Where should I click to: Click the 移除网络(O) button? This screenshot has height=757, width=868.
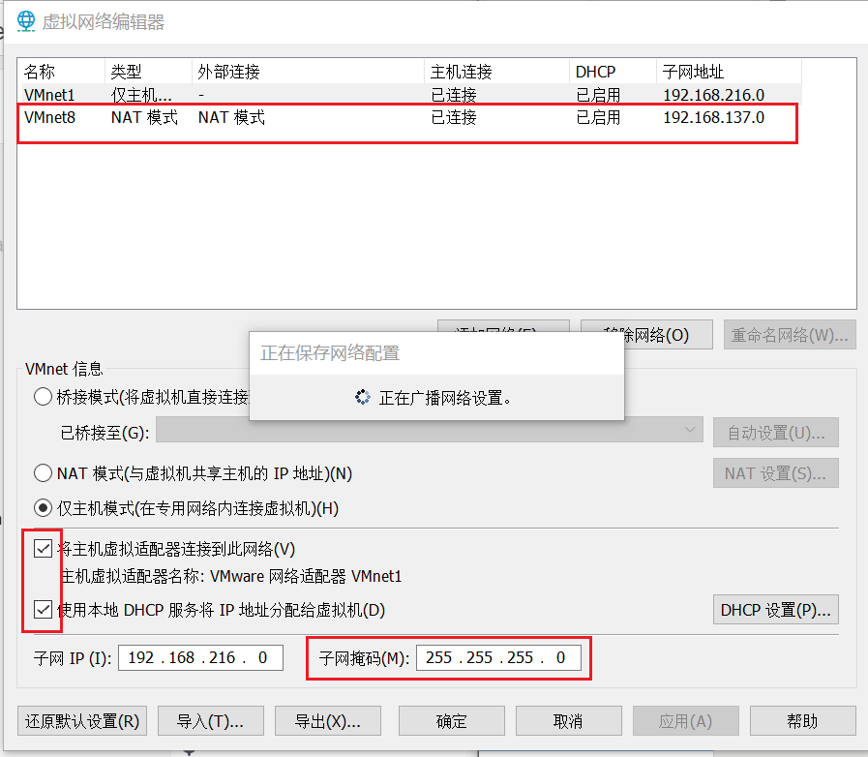click(644, 334)
